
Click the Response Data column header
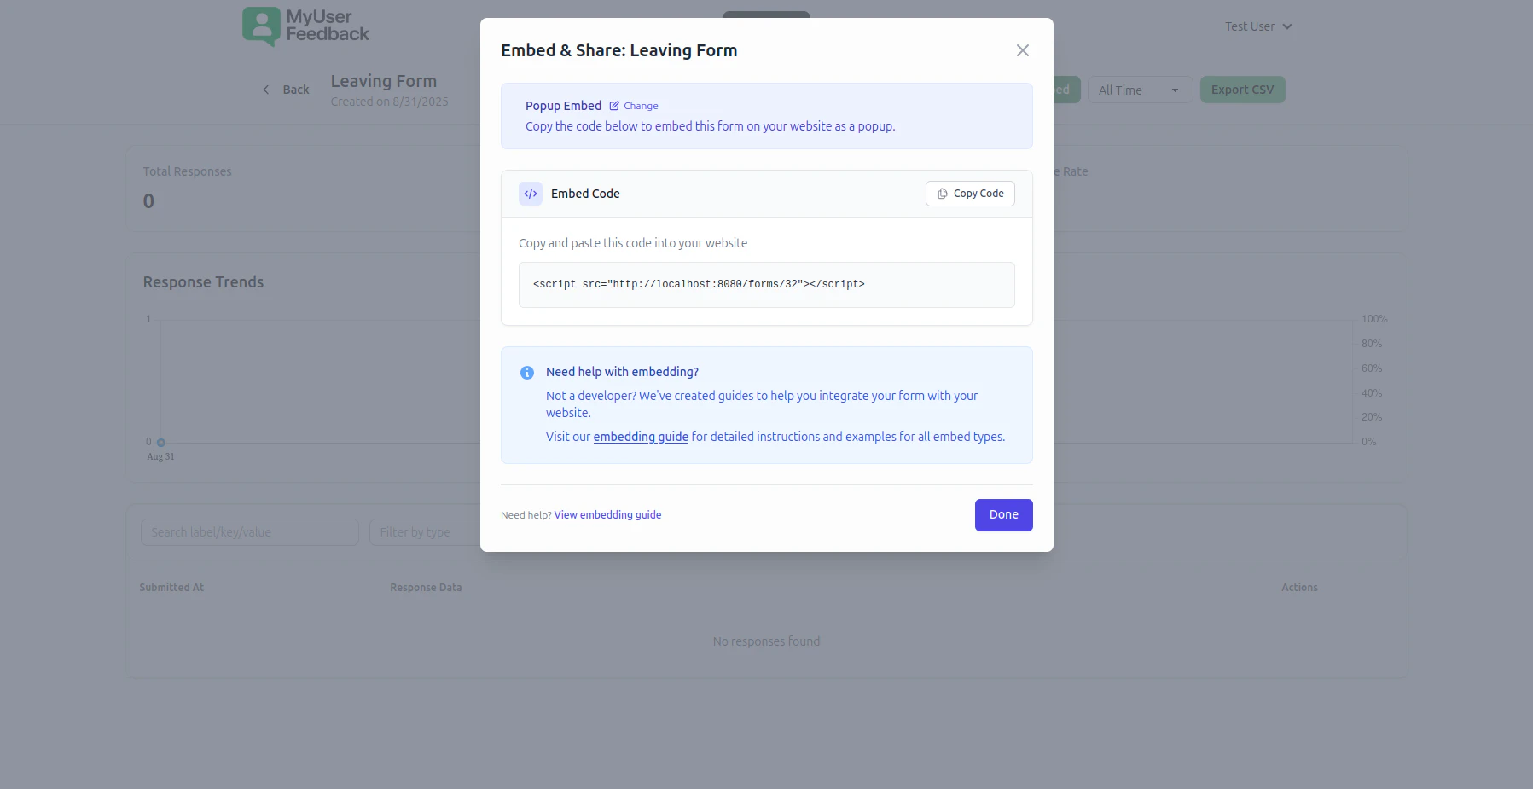click(426, 588)
